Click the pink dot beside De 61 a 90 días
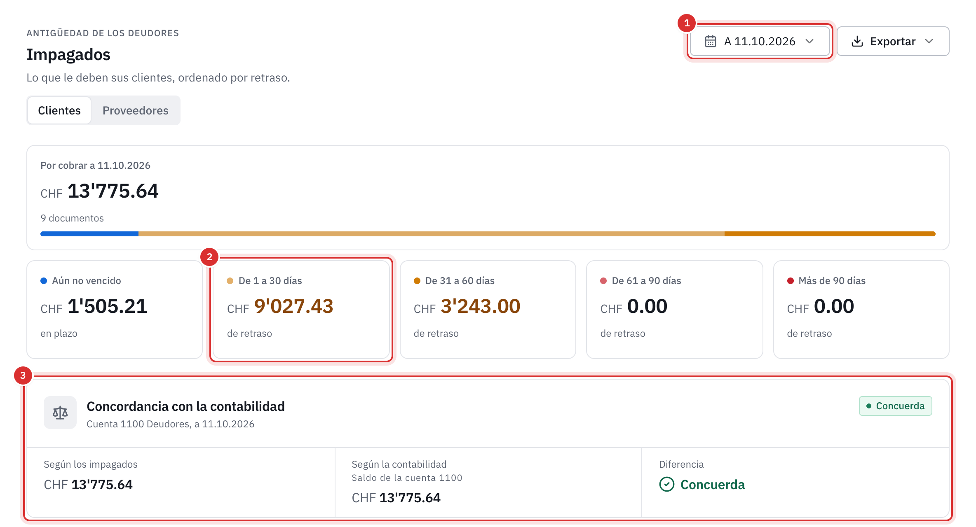976x527 pixels. pyautogui.click(x=603, y=281)
